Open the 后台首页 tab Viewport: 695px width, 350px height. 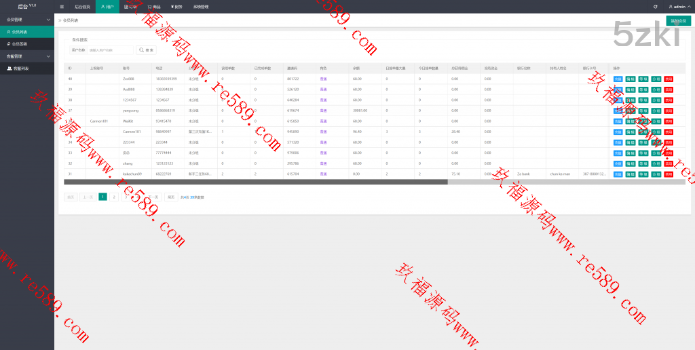(83, 6)
